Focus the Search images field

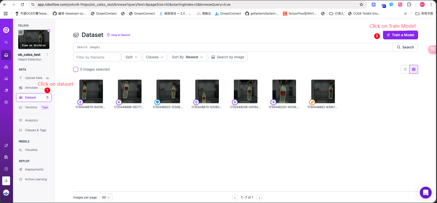tap(233, 47)
